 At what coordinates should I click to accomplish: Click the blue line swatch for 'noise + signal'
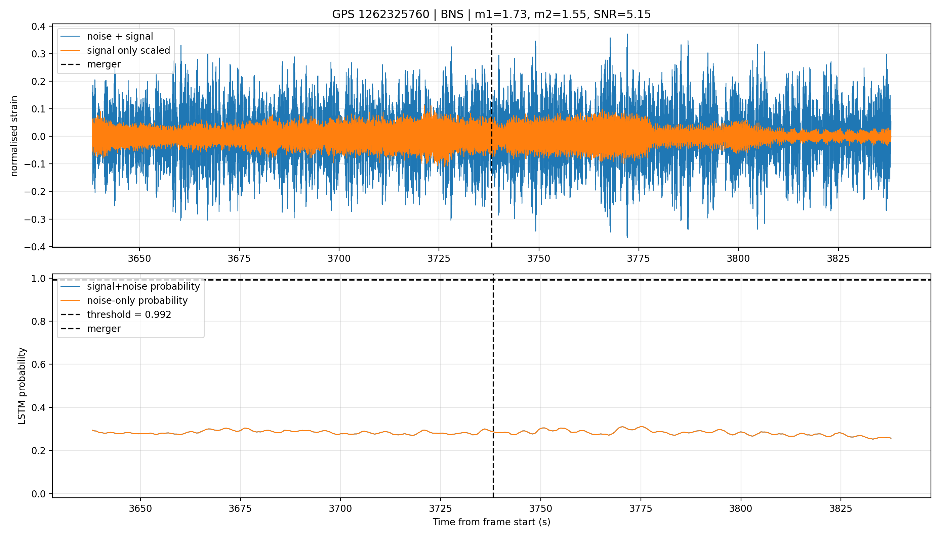coord(70,36)
